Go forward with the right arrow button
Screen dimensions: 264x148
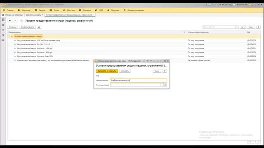click(x=15, y=21)
